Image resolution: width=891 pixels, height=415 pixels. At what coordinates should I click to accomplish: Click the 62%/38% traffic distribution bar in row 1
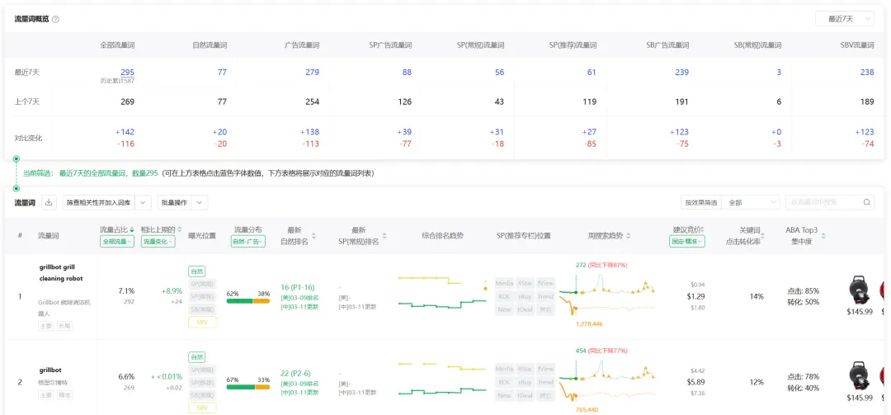pyautogui.click(x=248, y=300)
